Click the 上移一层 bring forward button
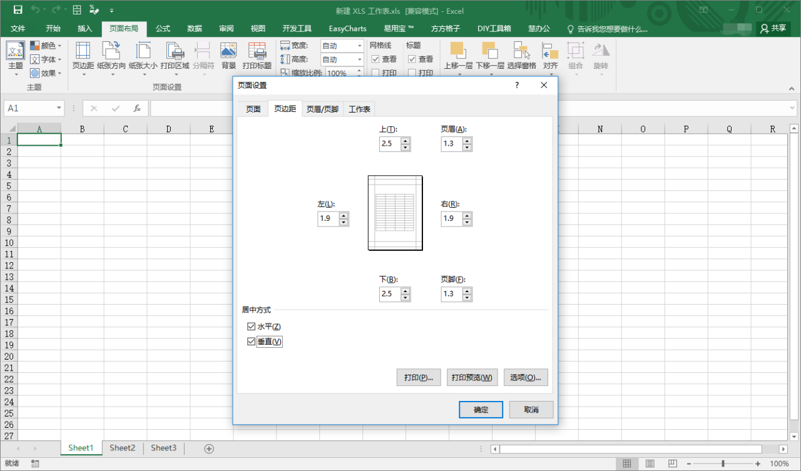This screenshot has height=471, width=801. 458,59
